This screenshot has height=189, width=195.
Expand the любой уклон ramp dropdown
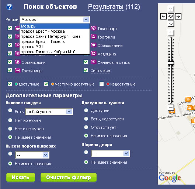69,112
